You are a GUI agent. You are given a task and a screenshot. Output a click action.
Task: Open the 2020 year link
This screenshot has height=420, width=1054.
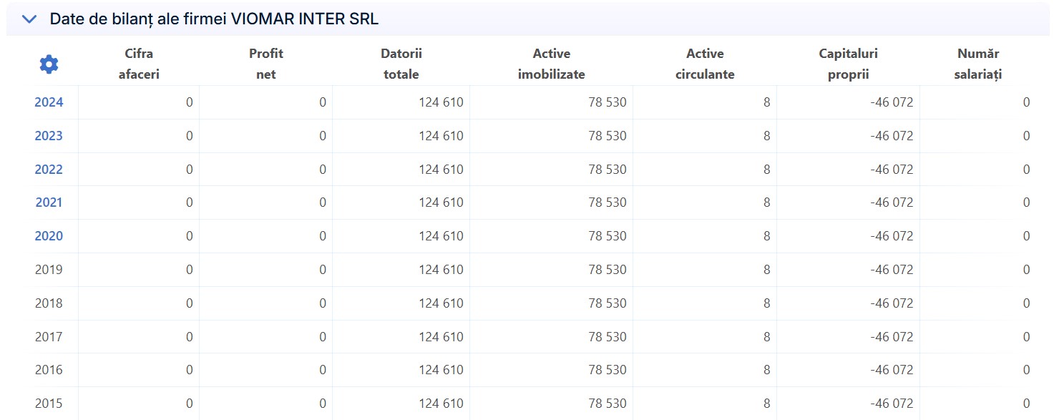pyautogui.click(x=49, y=236)
